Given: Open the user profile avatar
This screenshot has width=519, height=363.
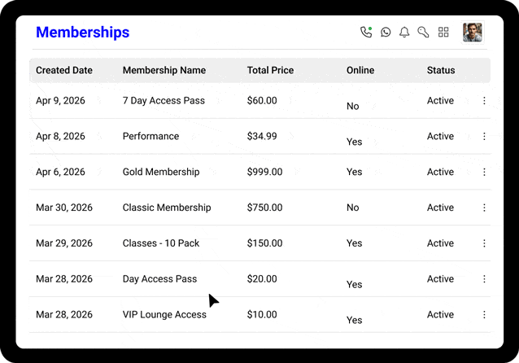Looking at the screenshot, I should click(472, 33).
